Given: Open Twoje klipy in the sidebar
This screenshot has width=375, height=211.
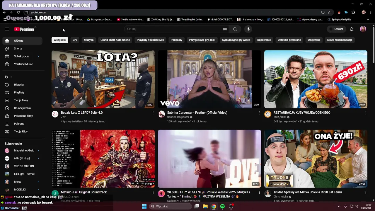Looking at the screenshot, I should coord(22,132).
